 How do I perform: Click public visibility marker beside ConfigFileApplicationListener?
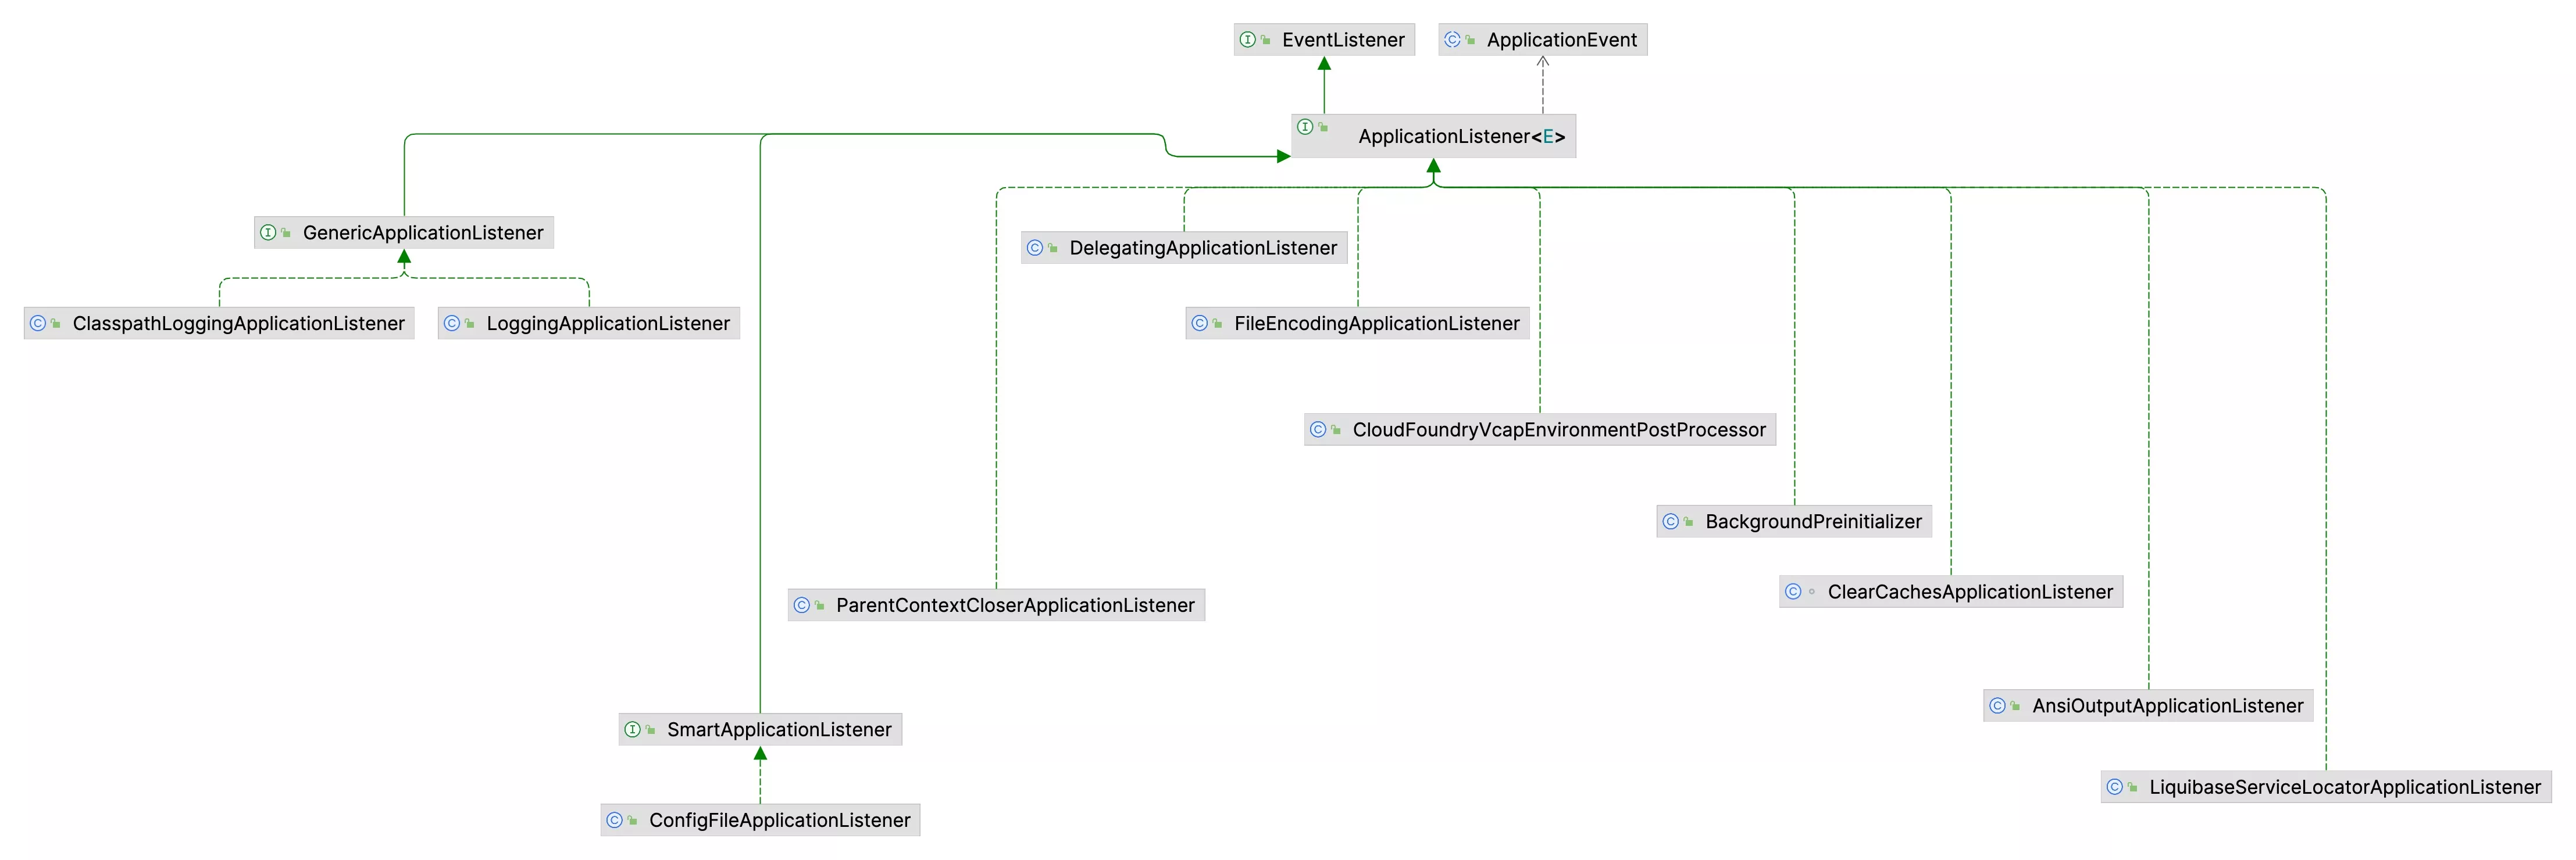633,820
